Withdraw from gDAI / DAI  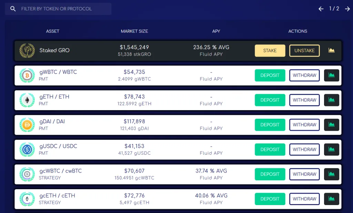pyautogui.click(x=304, y=125)
